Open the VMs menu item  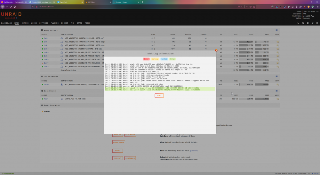(x=72, y=23)
